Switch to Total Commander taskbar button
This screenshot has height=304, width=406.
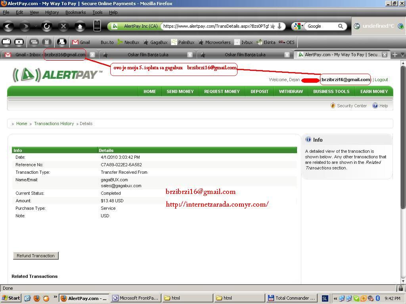click(292, 298)
